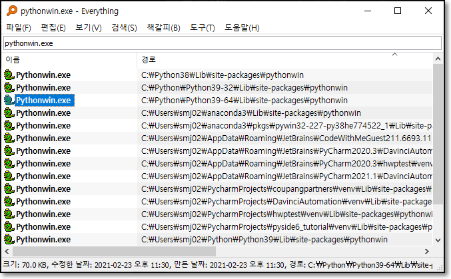Select Pythonwin.exe filename in the Python39-32 row

click(x=43, y=88)
